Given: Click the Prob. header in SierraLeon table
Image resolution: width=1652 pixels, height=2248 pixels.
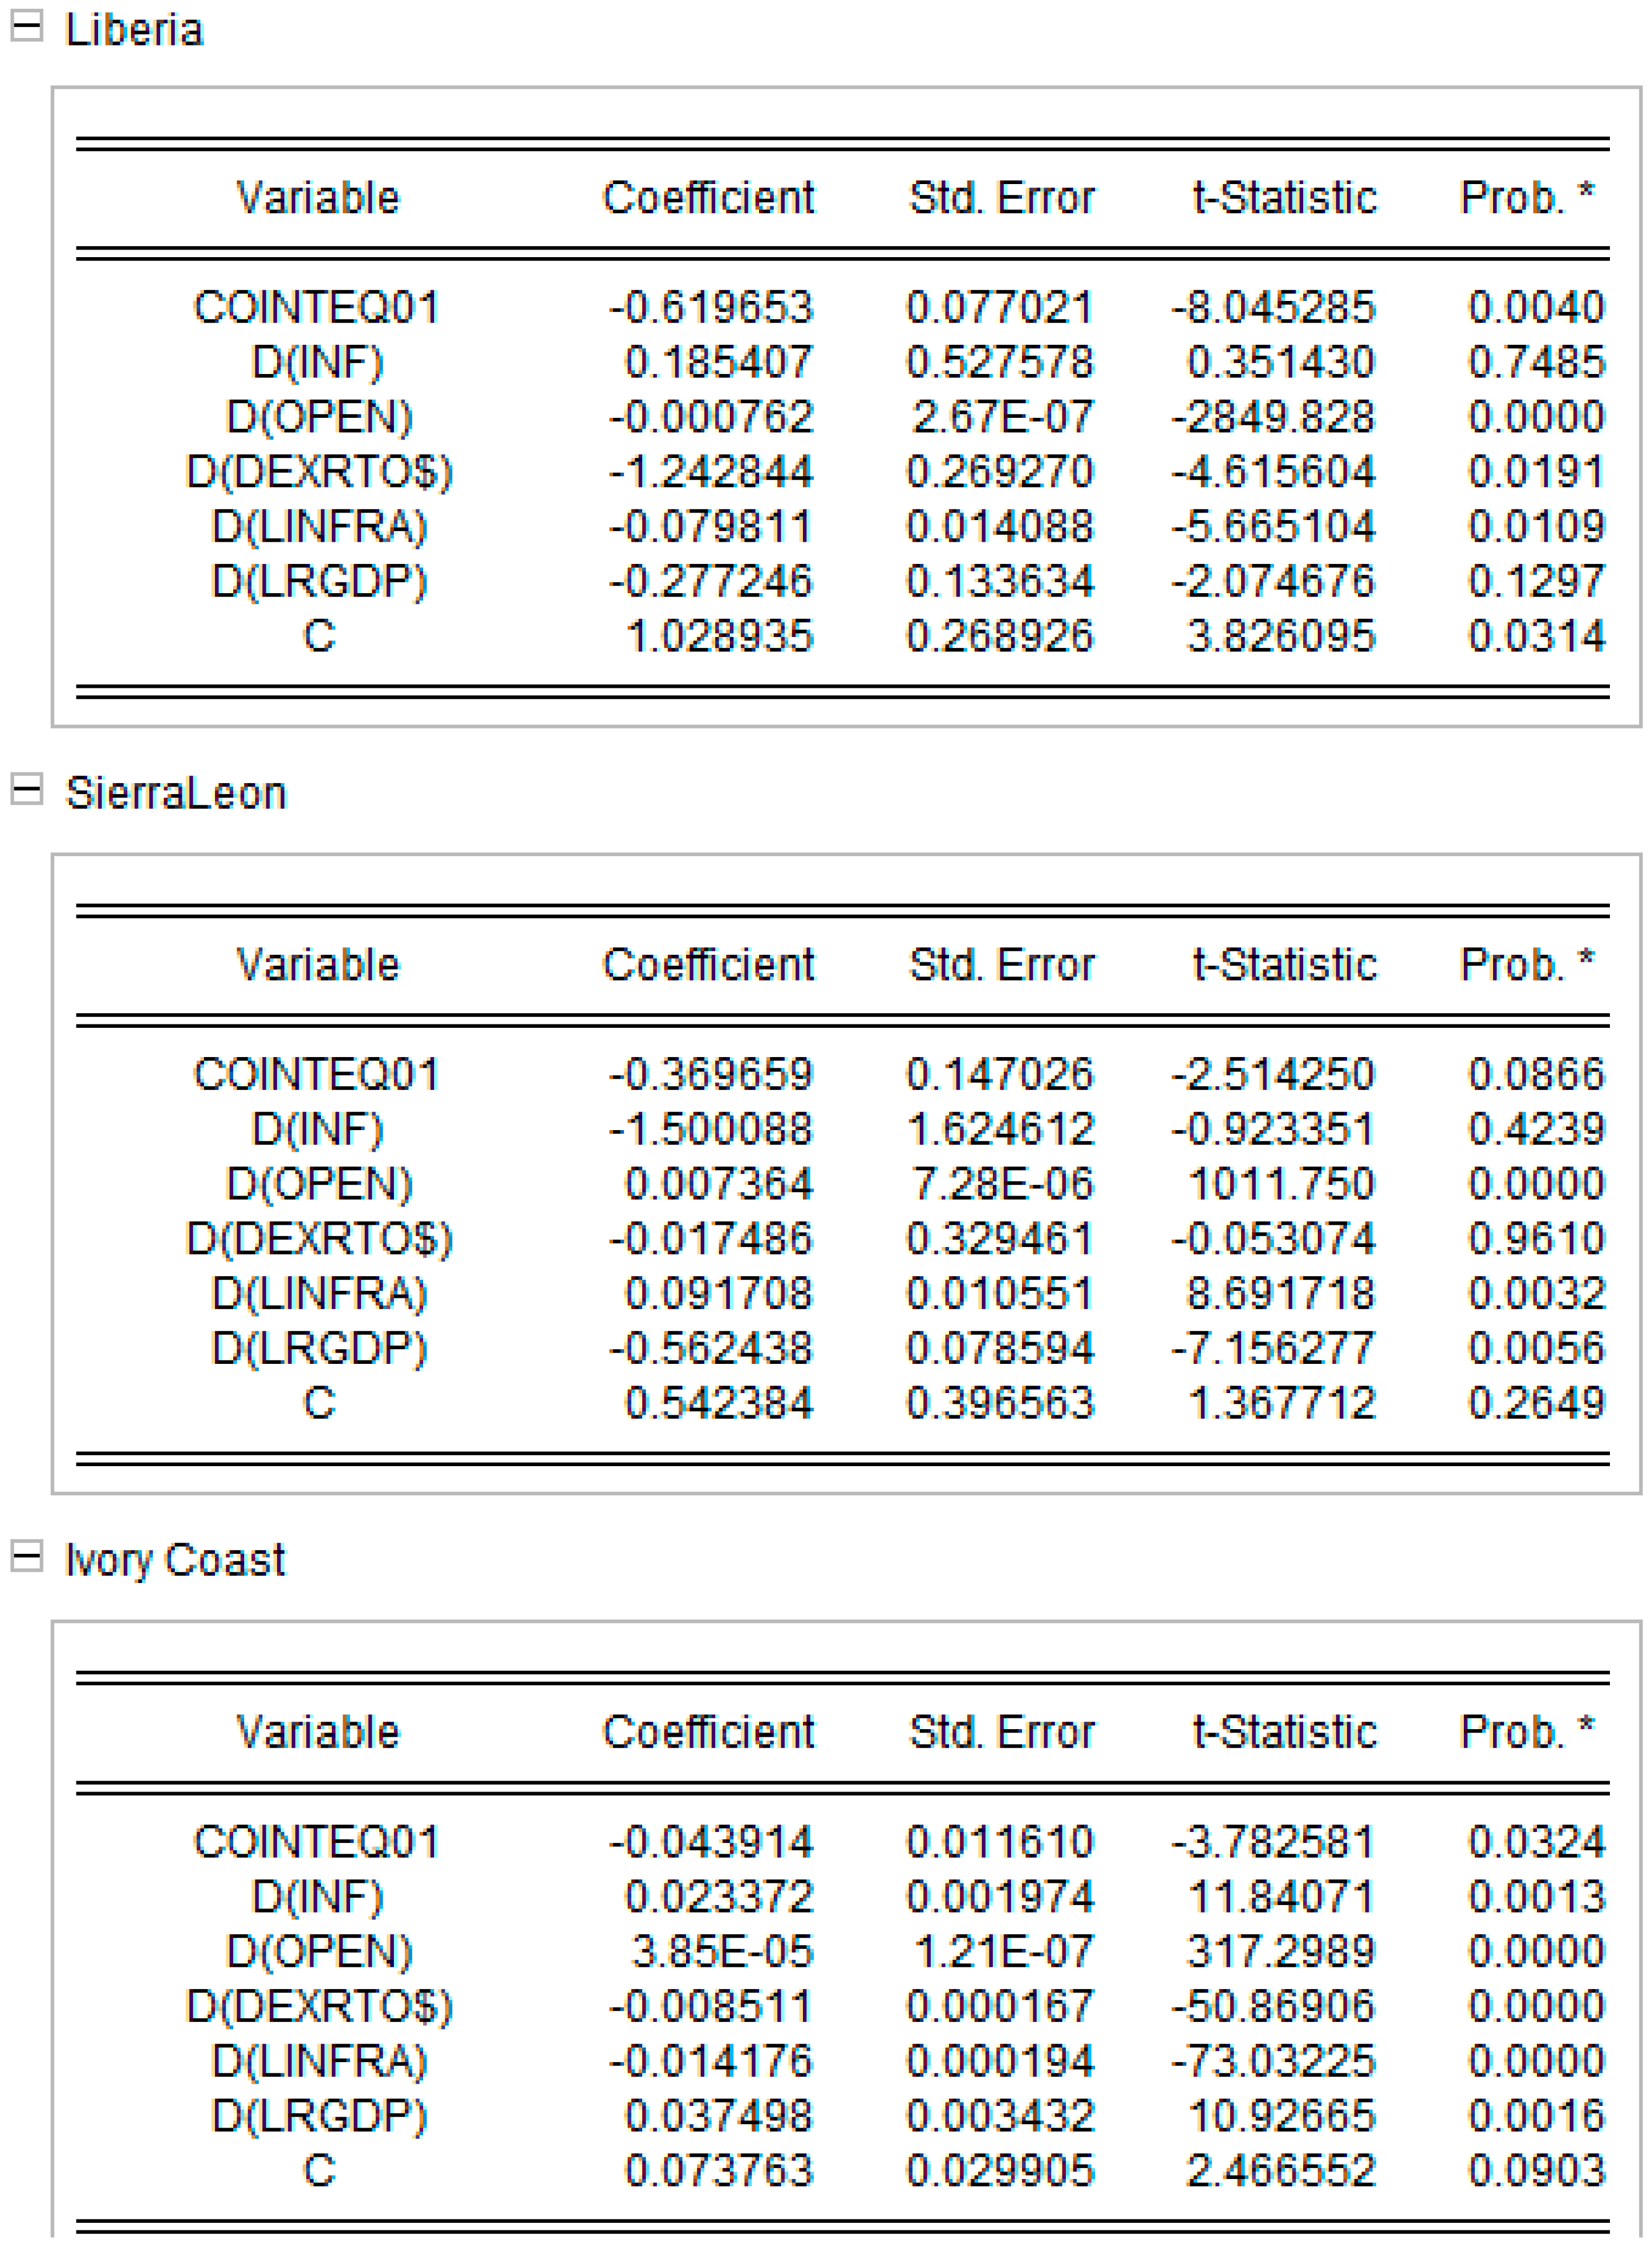Looking at the screenshot, I should [1526, 965].
